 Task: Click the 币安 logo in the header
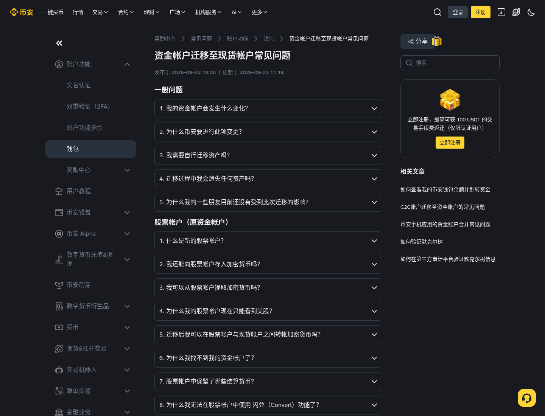click(x=21, y=12)
